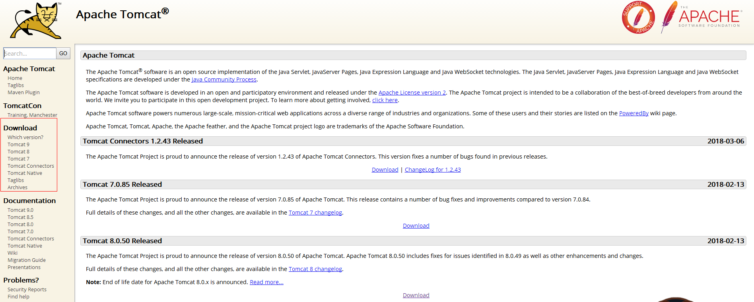
Task: Open the Tomcat 7 changelog link
Action: tap(315, 213)
